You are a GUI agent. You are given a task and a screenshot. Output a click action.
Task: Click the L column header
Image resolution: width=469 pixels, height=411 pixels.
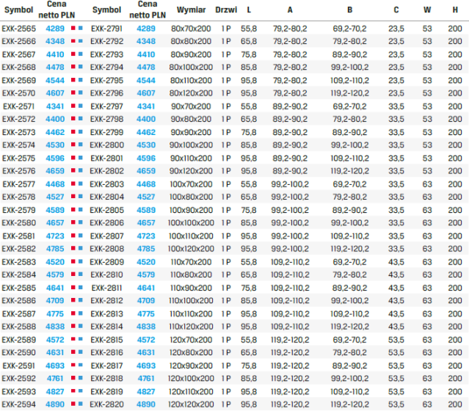pyautogui.click(x=249, y=10)
